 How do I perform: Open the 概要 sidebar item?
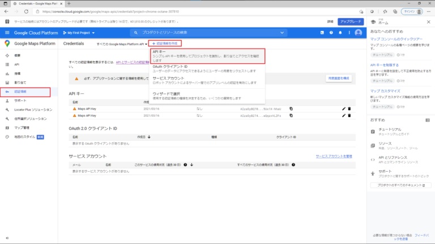[x=29, y=55]
